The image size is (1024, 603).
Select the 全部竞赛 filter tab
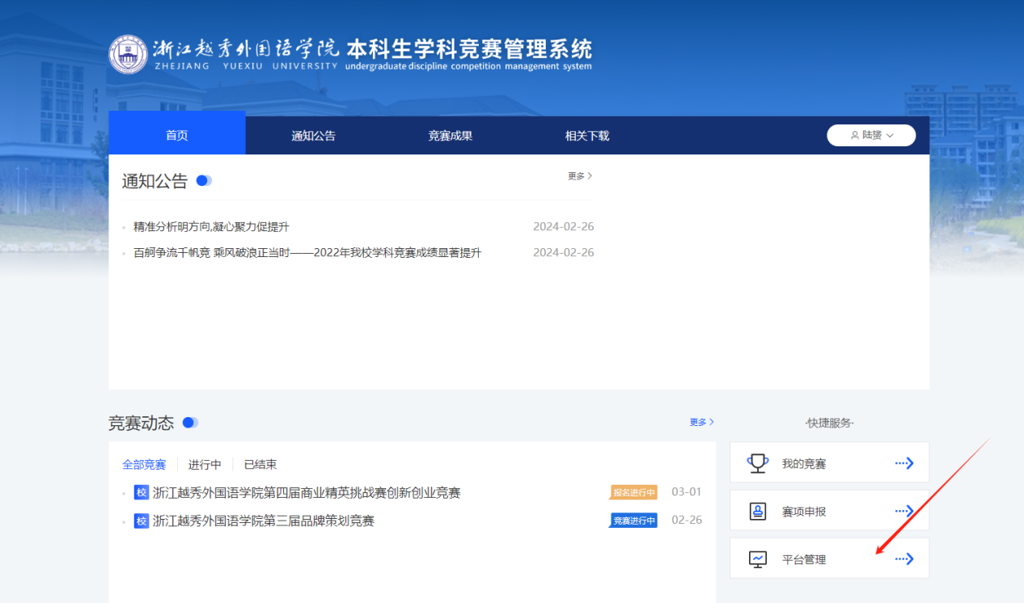(144, 465)
